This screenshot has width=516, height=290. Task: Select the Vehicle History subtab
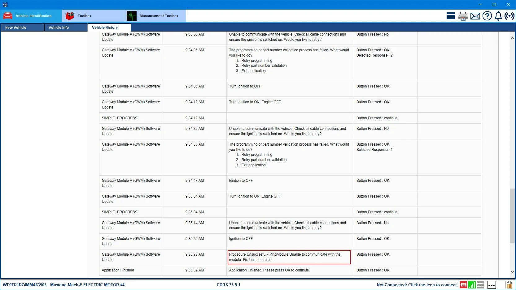click(x=109, y=28)
